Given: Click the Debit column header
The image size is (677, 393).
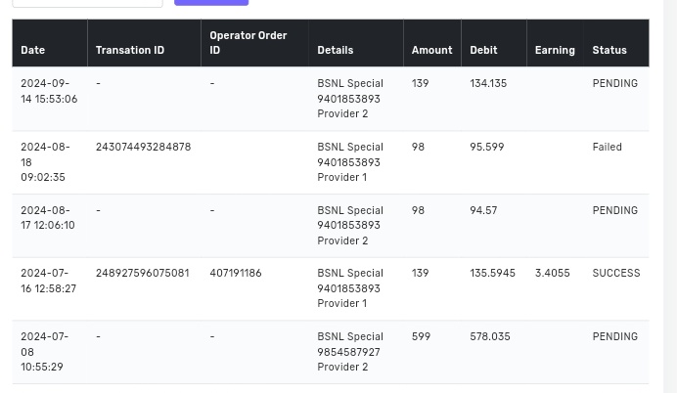Looking at the screenshot, I should point(483,50).
